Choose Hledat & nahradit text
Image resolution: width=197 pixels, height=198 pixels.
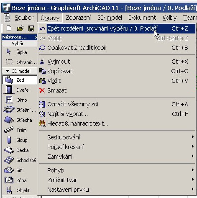tap(117, 123)
